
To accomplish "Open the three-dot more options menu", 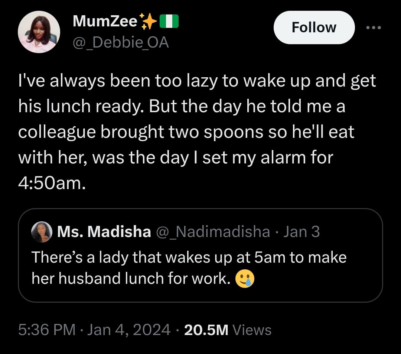I will (374, 27).
